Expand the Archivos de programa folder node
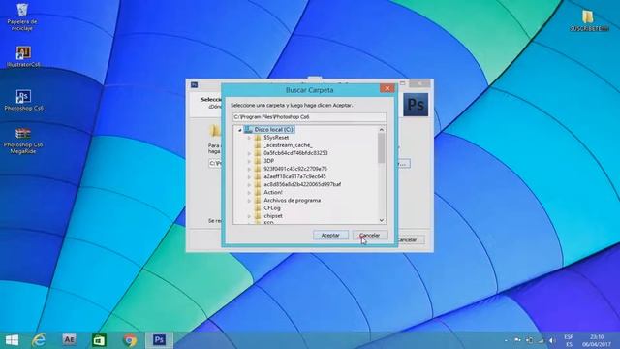The height and width of the screenshot is (349, 620). click(249, 201)
